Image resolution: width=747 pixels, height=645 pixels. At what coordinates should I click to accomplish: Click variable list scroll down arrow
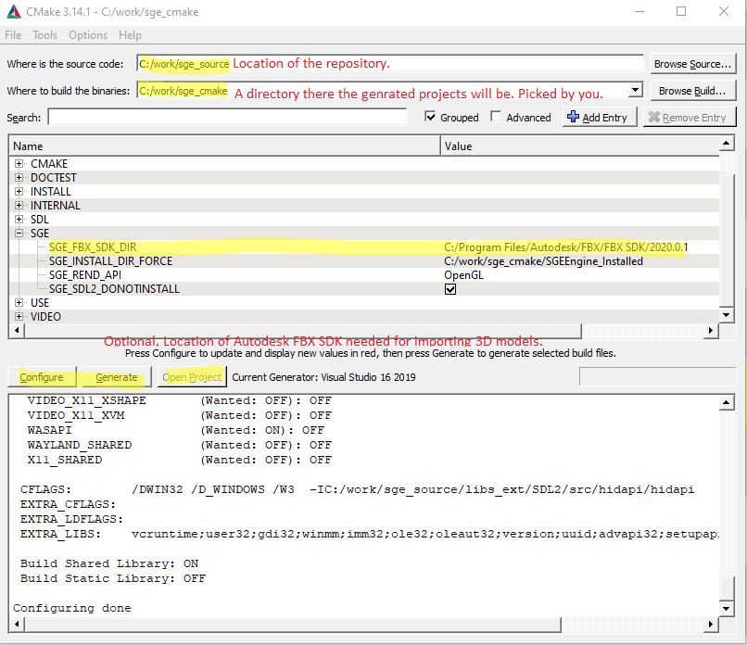[726, 315]
